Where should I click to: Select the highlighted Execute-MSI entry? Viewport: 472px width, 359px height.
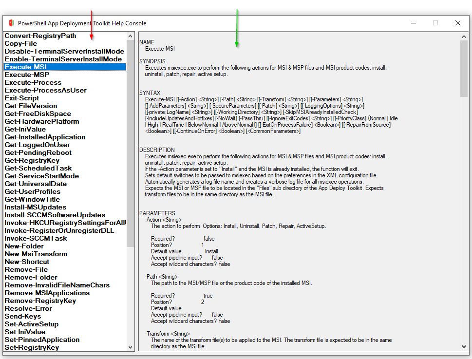click(65, 67)
